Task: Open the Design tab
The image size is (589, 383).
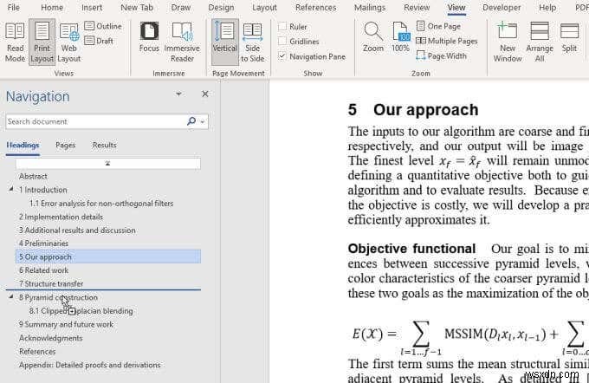Action: [221, 8]
